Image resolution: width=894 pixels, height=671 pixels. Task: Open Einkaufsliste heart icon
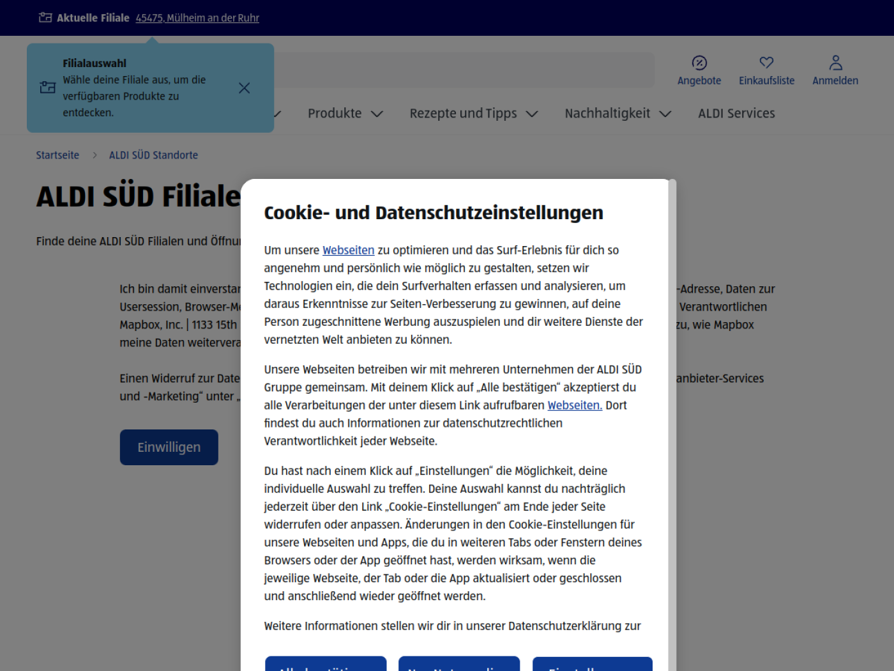click(766, 63)
